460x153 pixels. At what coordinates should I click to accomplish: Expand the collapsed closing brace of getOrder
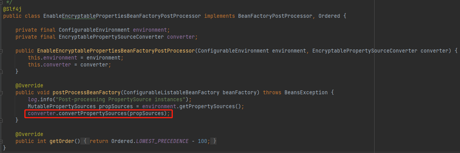click(215, 141)
